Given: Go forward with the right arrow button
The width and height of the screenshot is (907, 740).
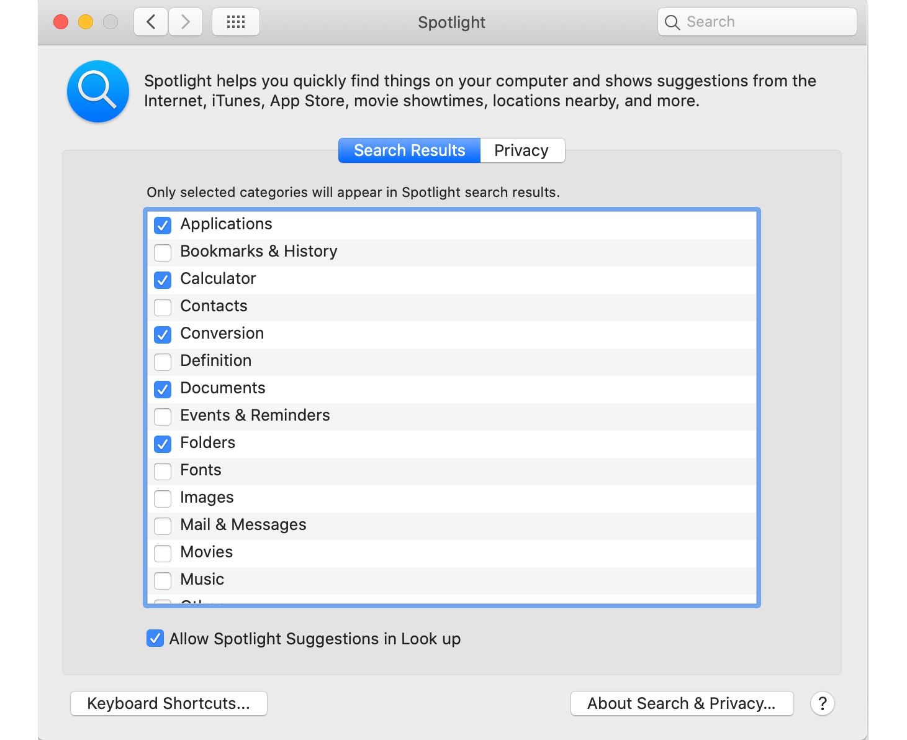Looking at the screenshot, I should click(186, 22).
